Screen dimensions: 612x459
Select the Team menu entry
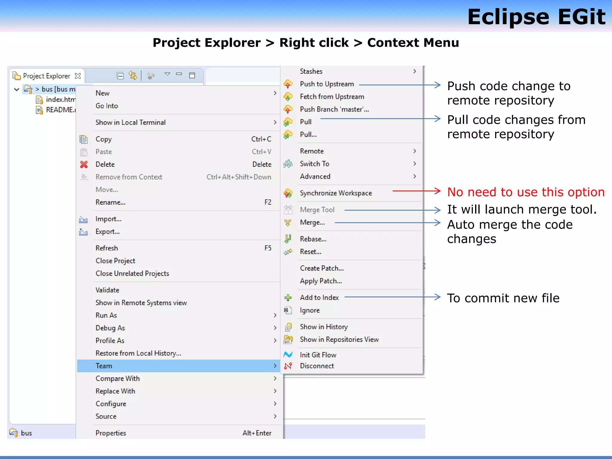tap(104, 366)
